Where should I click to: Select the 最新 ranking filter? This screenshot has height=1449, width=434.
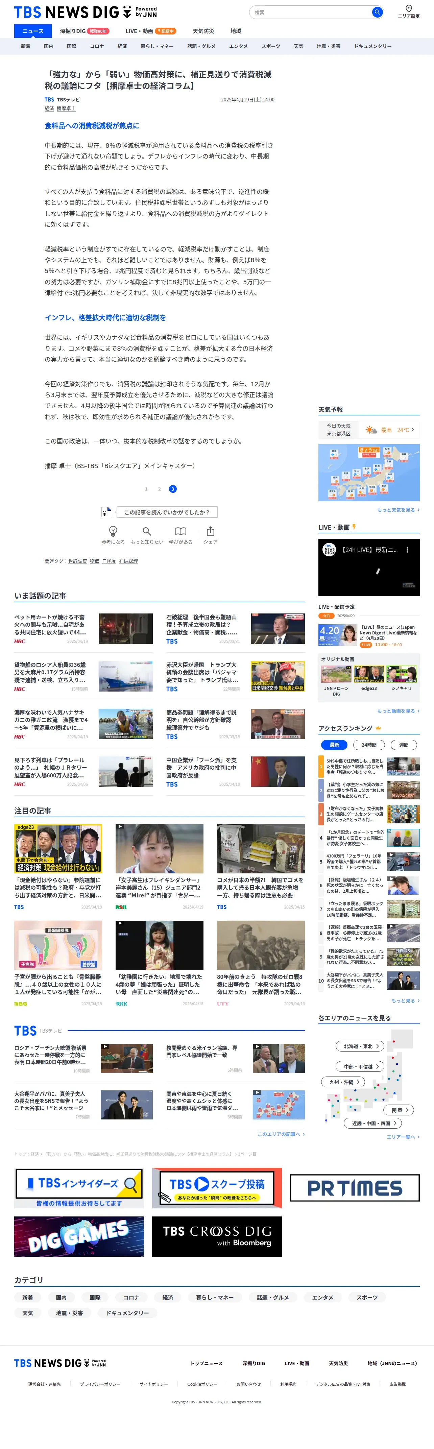click(x=334, y=745)
